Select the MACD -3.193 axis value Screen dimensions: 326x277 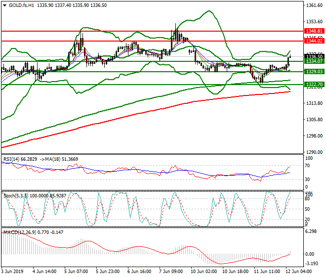pyautogui.click(x=312, y=264)
